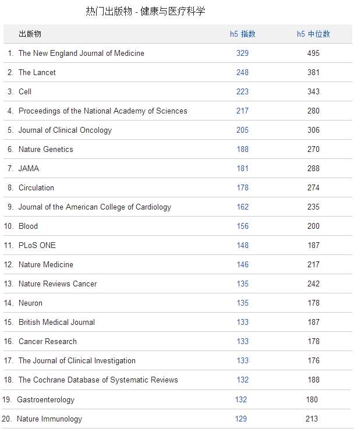Open the h5-index link for Neuron
The width and height of the screenshot is (354, 432).
[x=242, y=303]
